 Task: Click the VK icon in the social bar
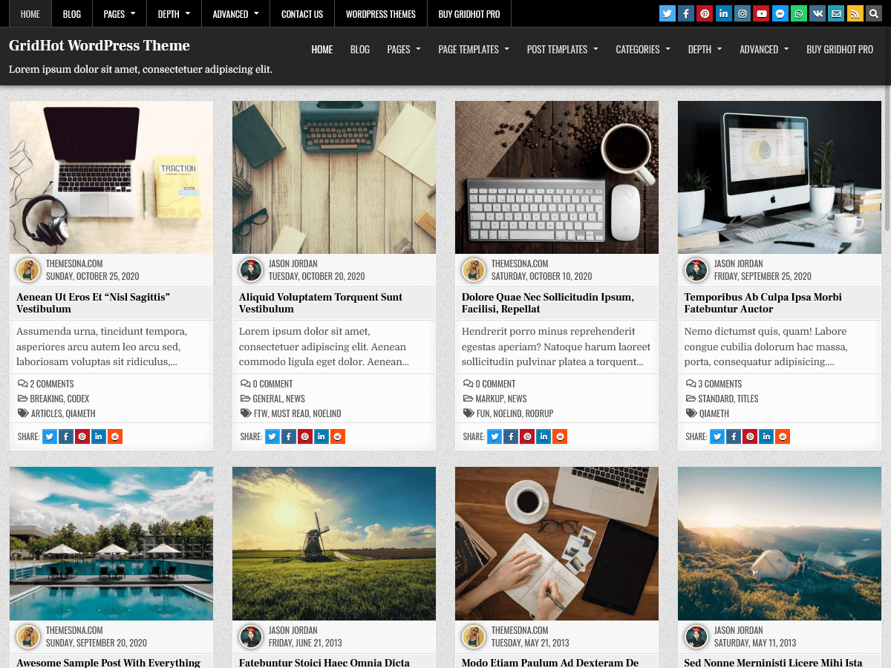pos(817,13)
